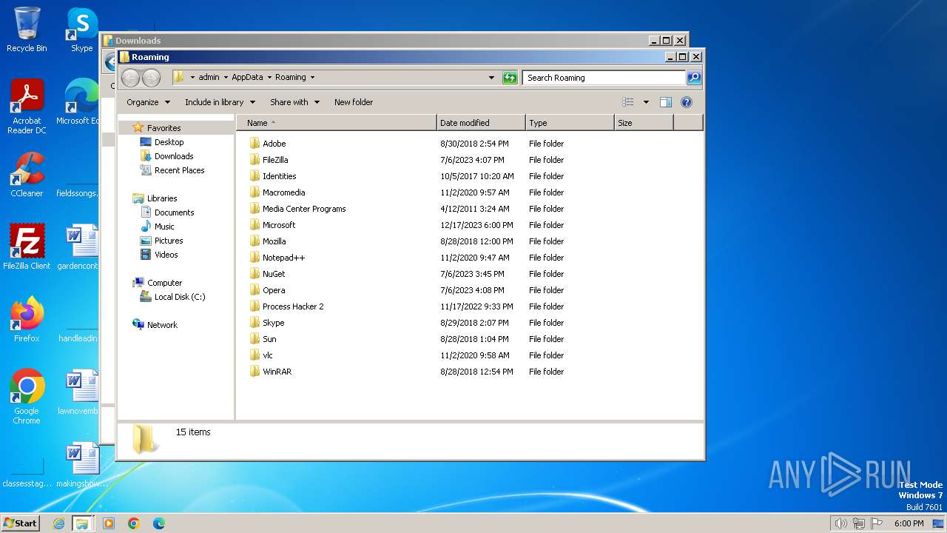Screen dimensions: 947x533
Task: Open the view options dropdown arrow
Action: pyautogui.click(x=646, y=102)
